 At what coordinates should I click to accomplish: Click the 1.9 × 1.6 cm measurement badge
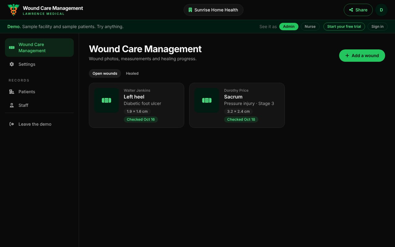click(137, 111)
